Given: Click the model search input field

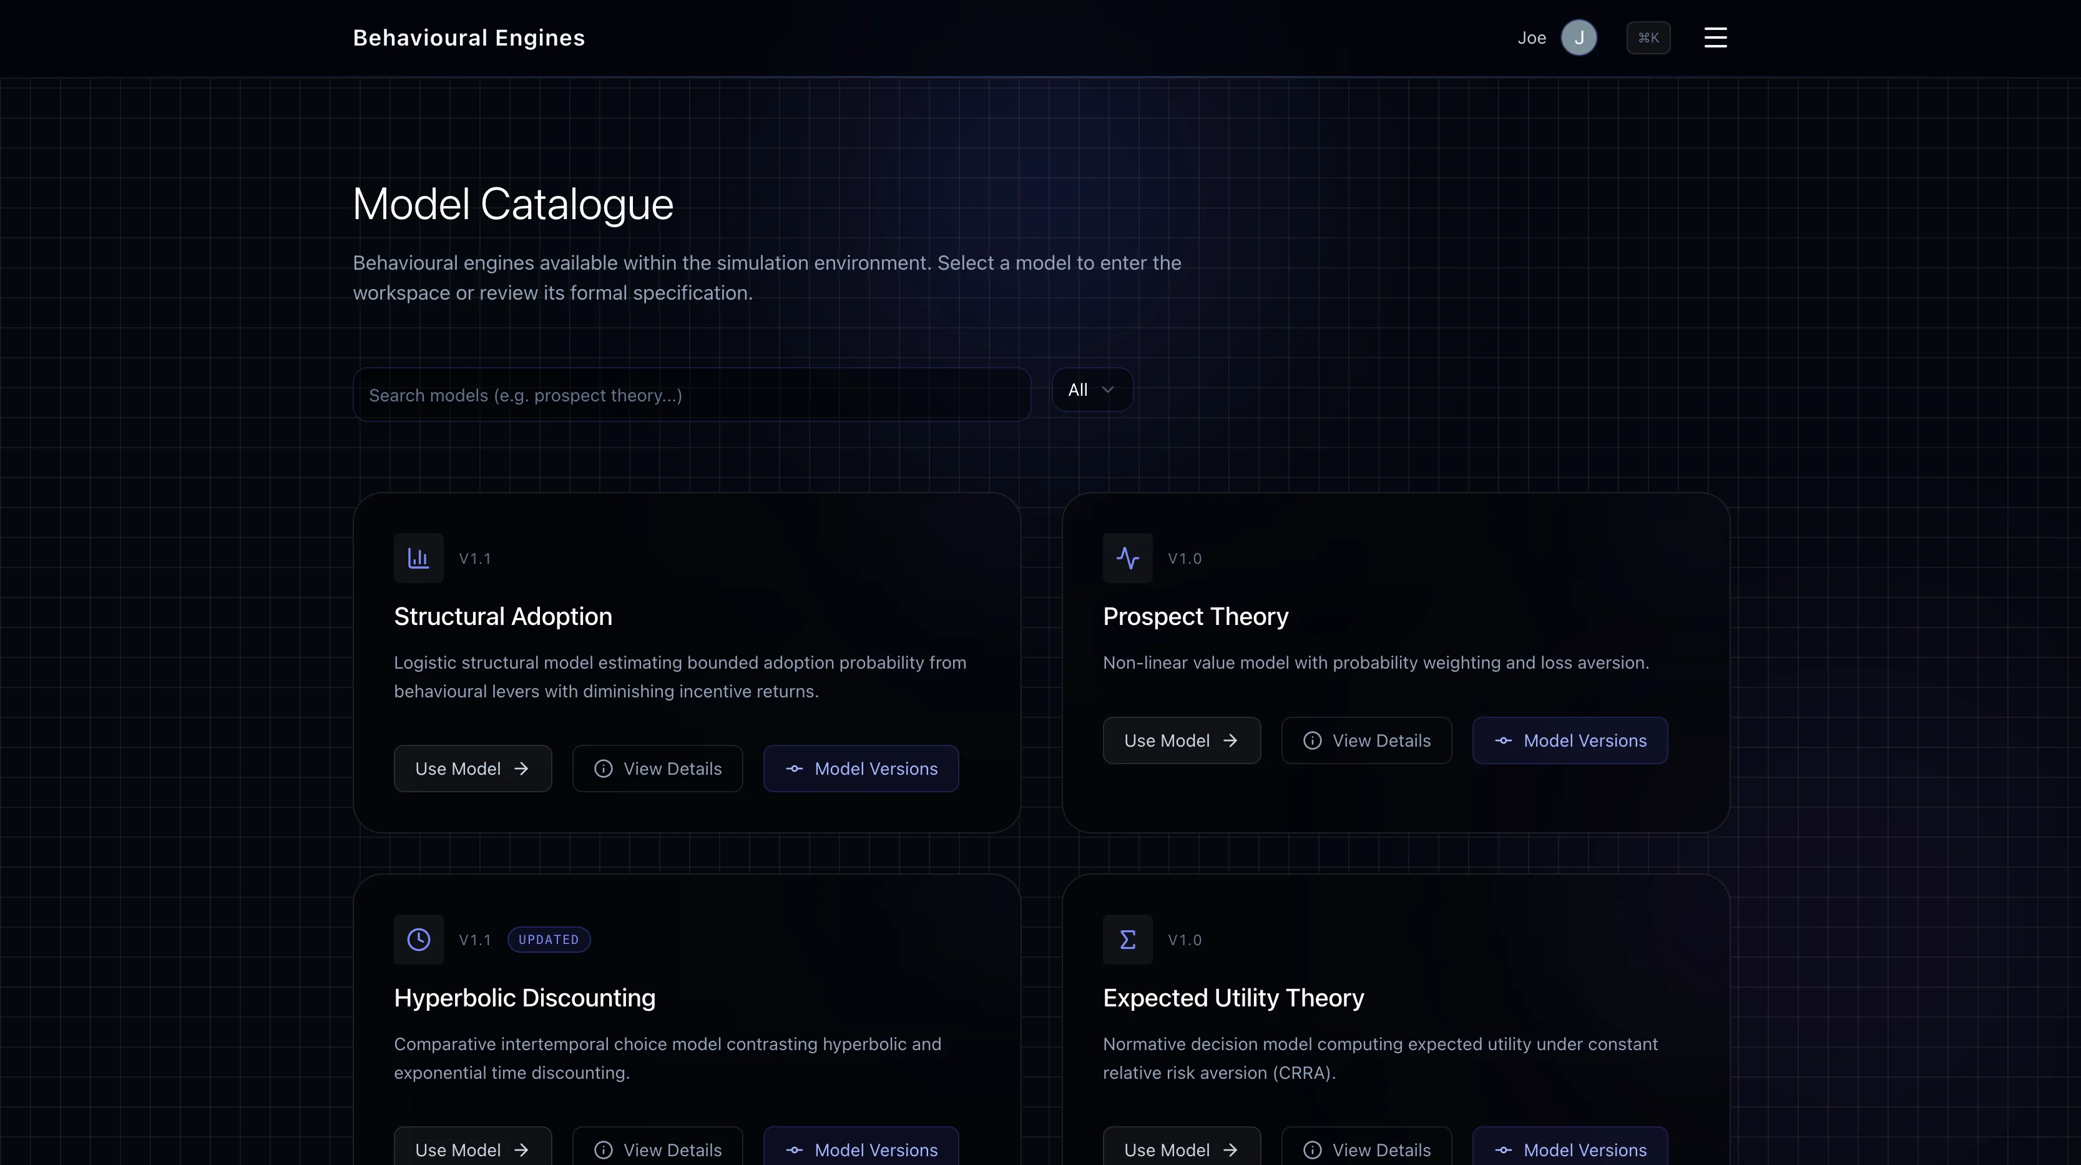Looking at the screenshot, I should (691, 395).
